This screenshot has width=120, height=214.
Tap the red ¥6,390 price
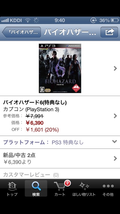coord(34,123)
